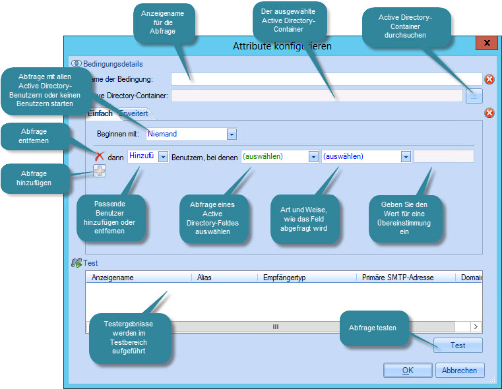Switch to the Einfach tab
502x389 pixels.
pyautogui.click(x=100, y=113)
